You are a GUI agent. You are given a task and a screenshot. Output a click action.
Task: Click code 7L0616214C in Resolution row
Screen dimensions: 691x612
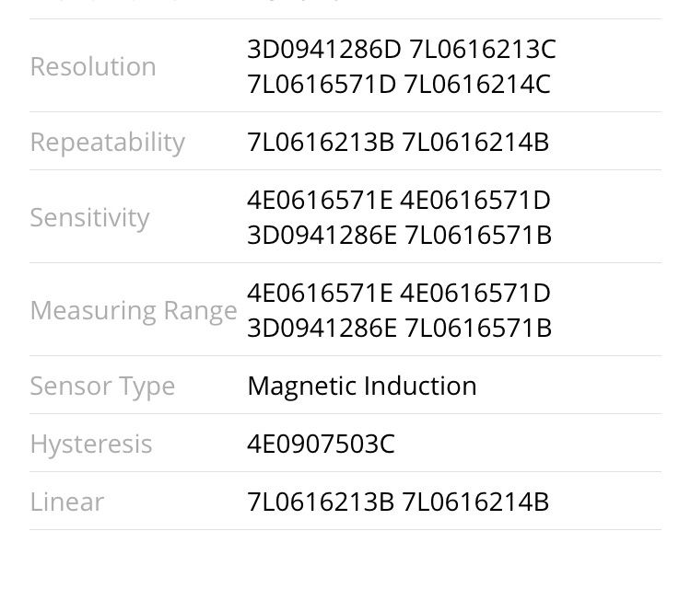pyautogui.click(x=477, y=85)
